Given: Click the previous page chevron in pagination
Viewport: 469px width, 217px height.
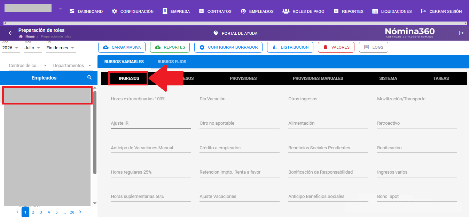Looking at the screenshot, I should (17, 212).
